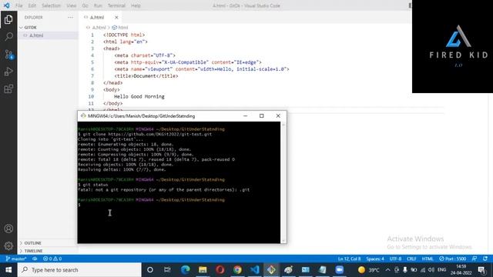The image size is (493, 277).
Task: Select HTML language mode in status bar
Action: (x=428, y=259)
